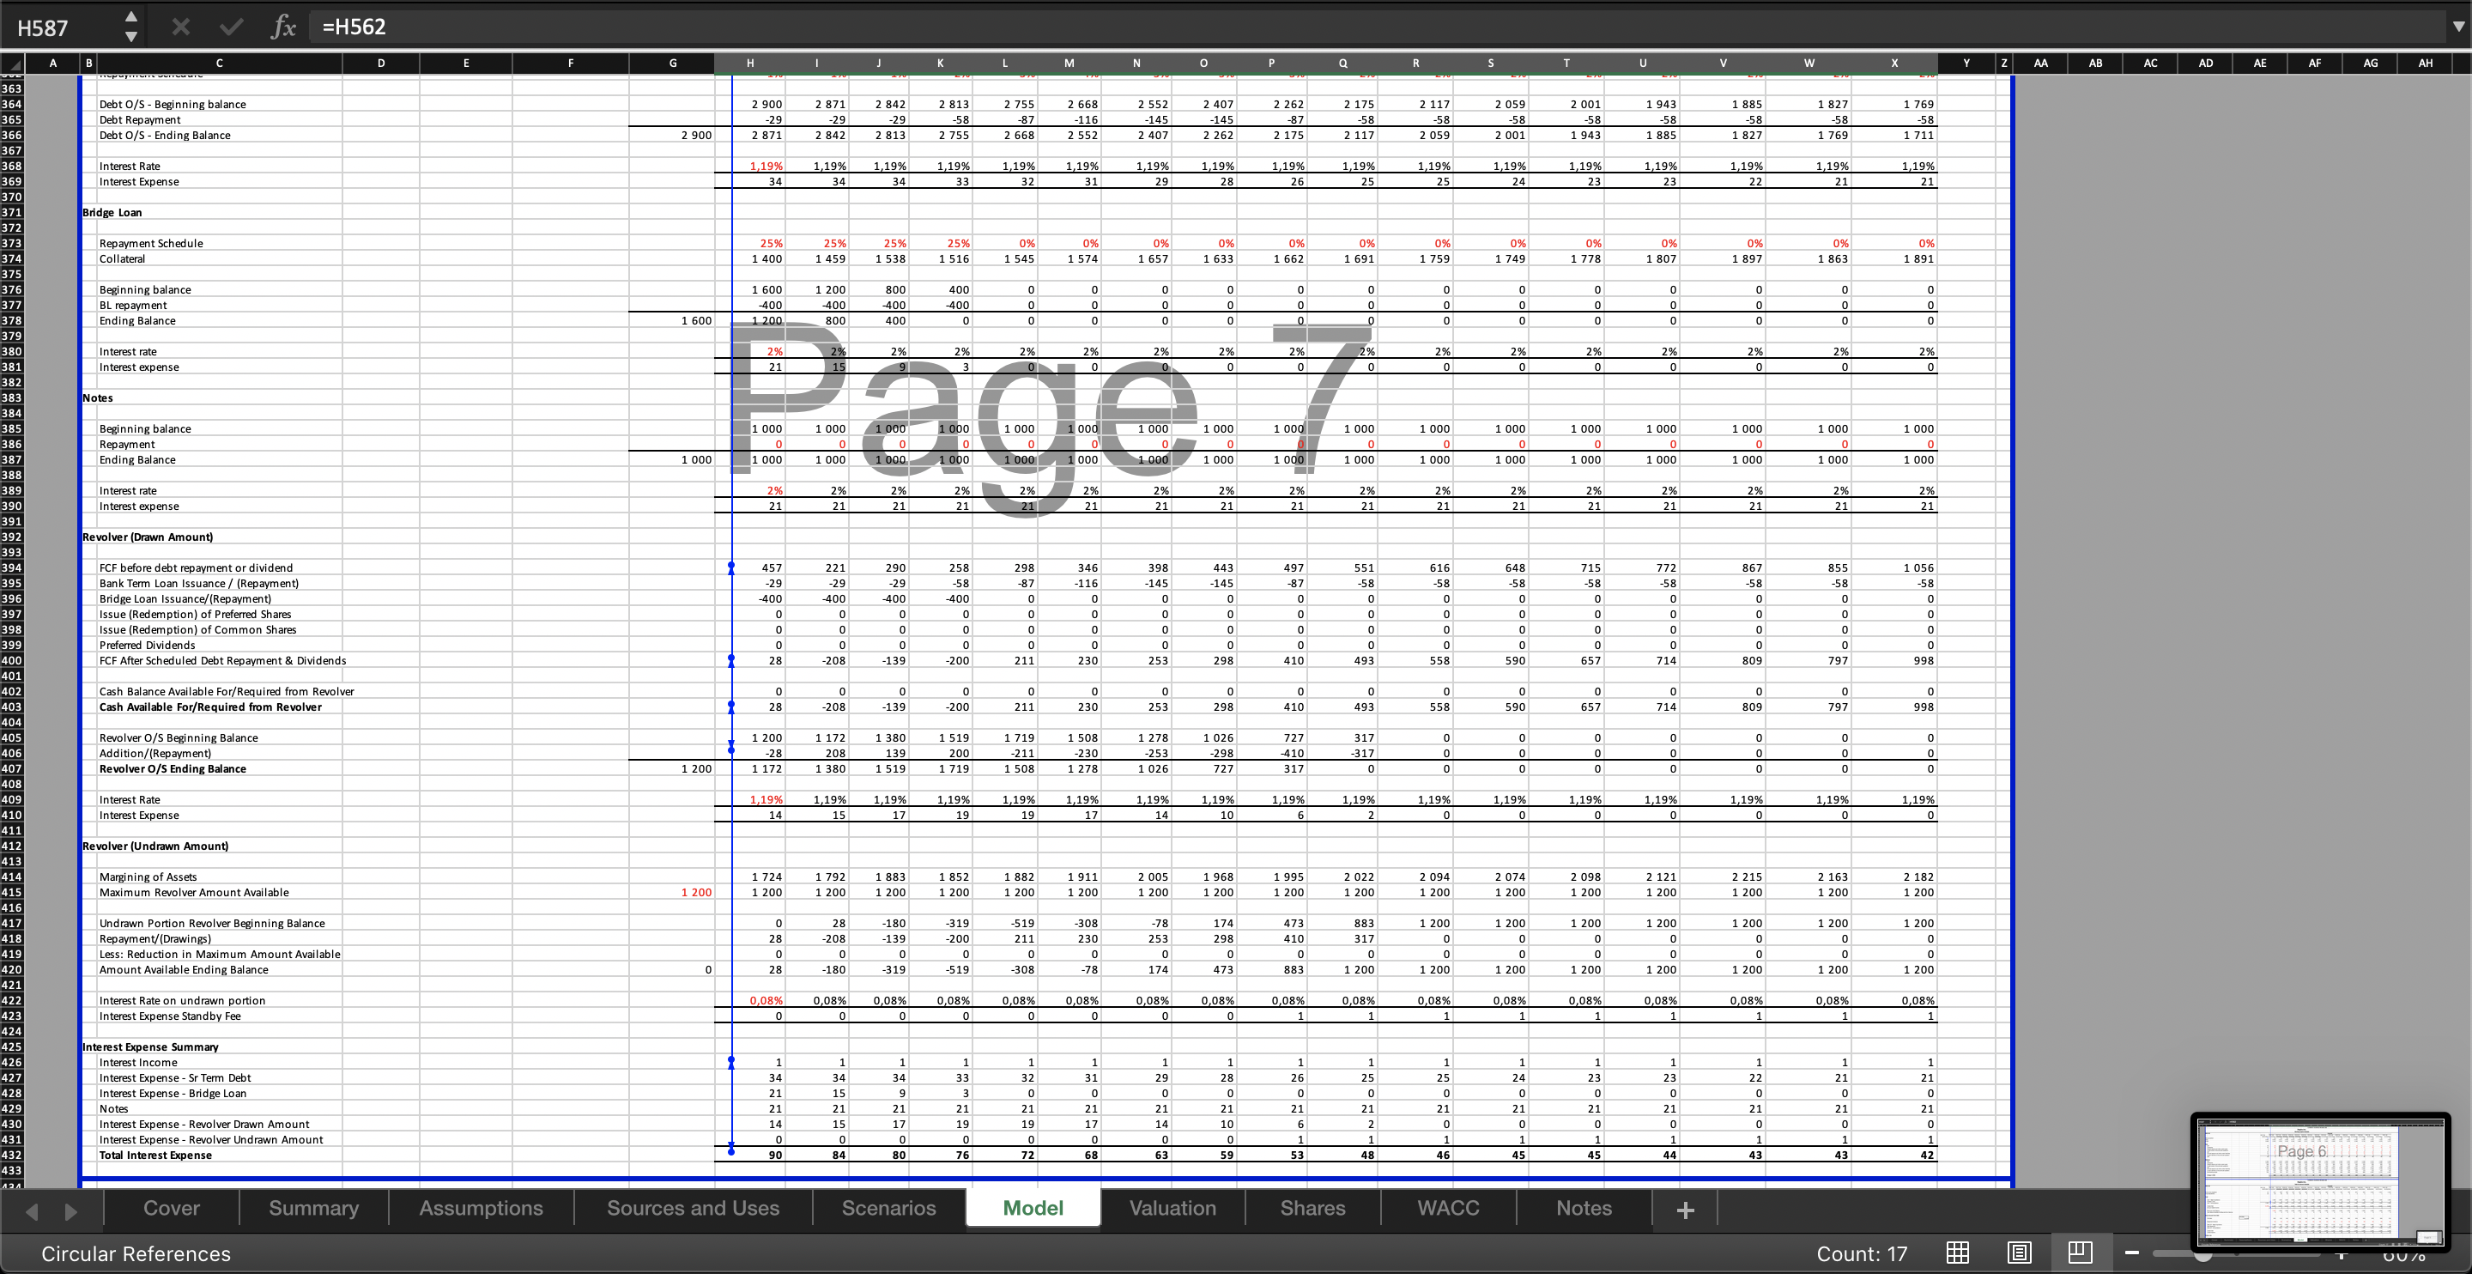Click the zoom slider track in status bar
2472x1274 pixels.
[2236, 1254]
